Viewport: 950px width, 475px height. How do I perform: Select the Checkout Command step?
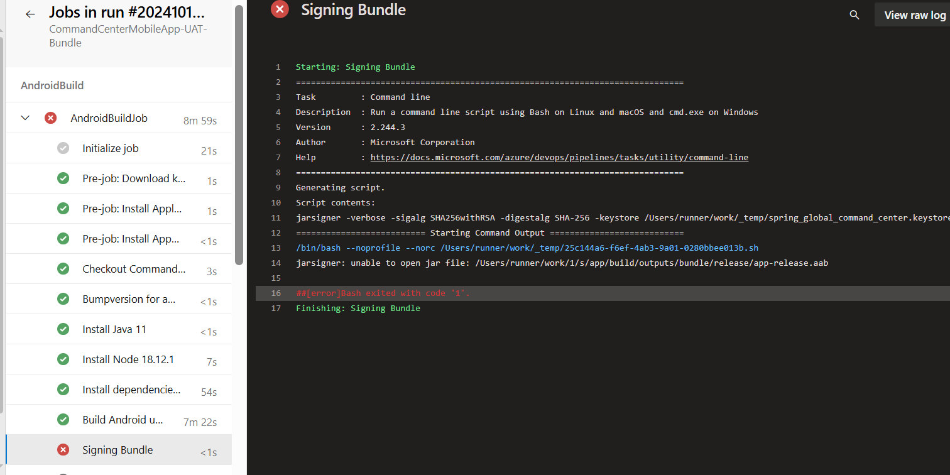click(134, 268)
